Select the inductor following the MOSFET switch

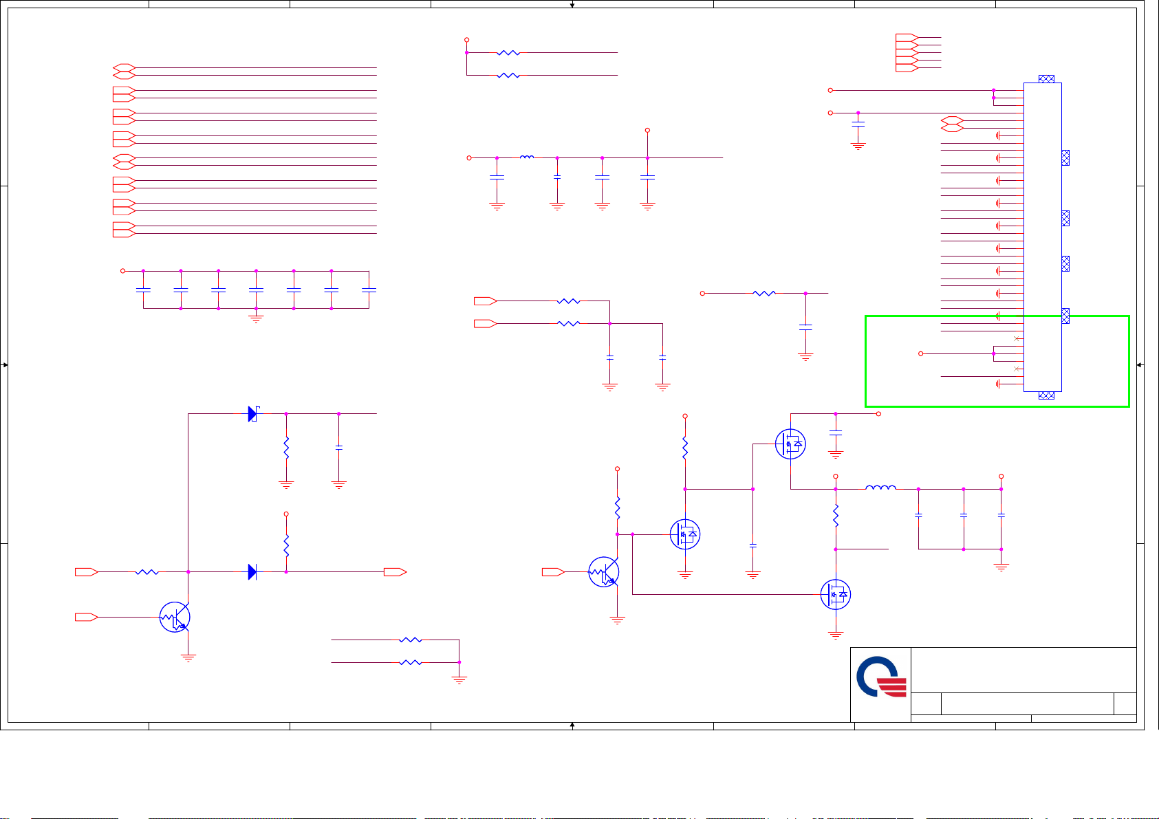[880, 488]
